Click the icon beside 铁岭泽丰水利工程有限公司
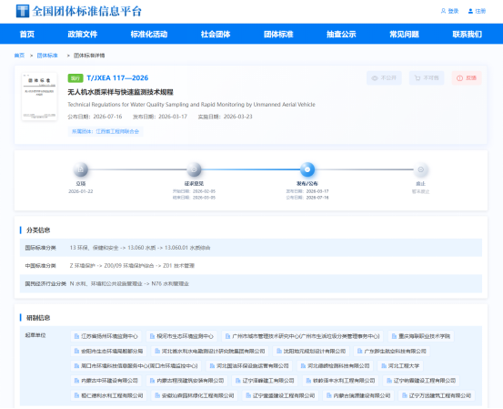 308,381
